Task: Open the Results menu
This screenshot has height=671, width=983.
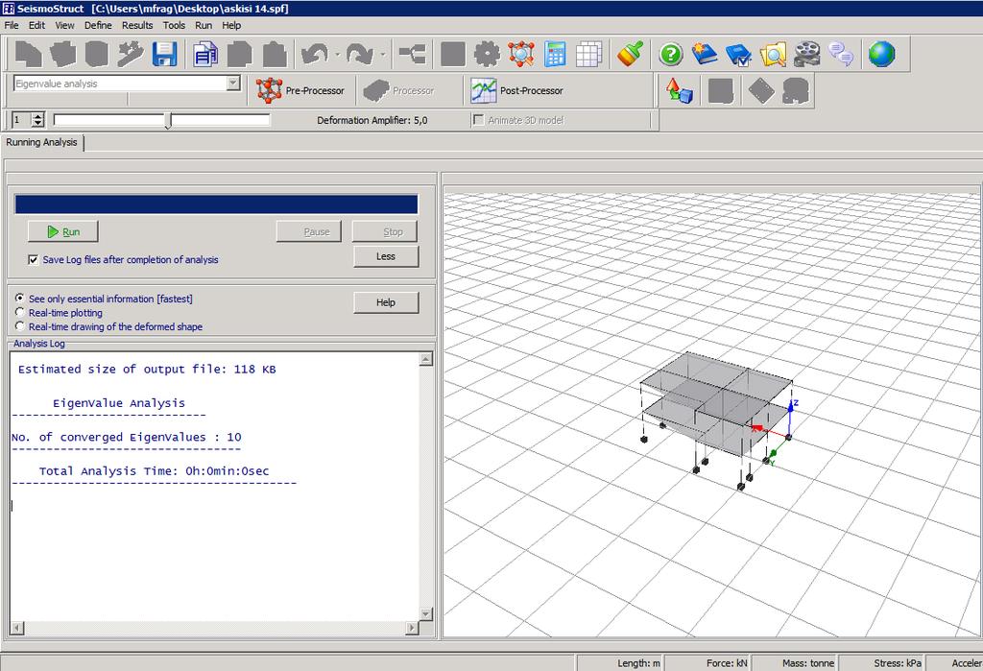Action: pos(137,25)
